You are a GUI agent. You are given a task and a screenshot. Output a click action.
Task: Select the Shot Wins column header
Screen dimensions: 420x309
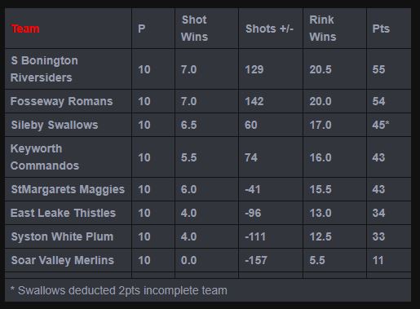(194, 29)
